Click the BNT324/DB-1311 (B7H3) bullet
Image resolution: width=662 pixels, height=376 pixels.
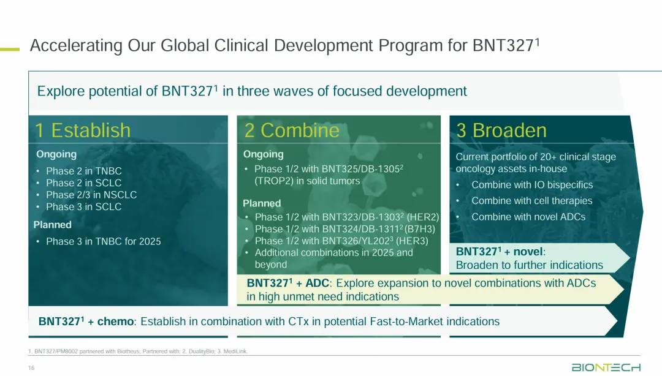[x=344, y=229]
